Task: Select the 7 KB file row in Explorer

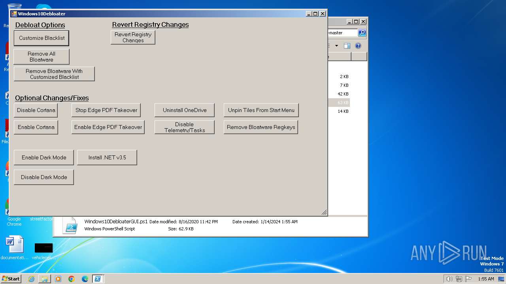Action: point(339,85)
